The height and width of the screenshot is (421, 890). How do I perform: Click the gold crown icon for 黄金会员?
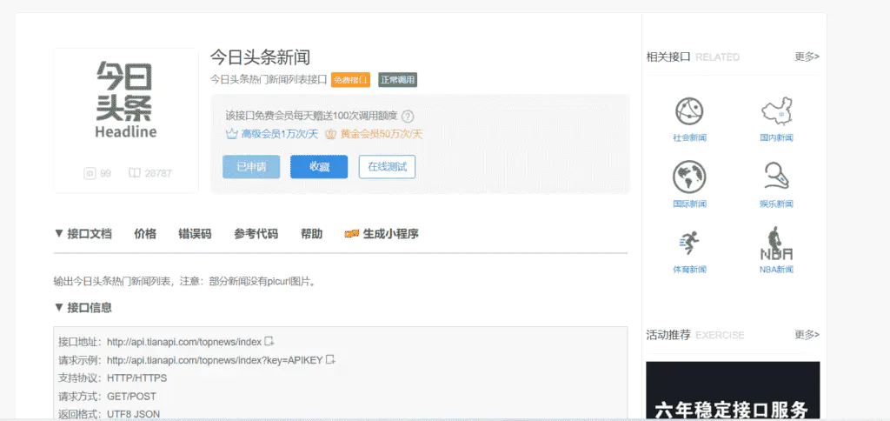(x=330, y=135)
